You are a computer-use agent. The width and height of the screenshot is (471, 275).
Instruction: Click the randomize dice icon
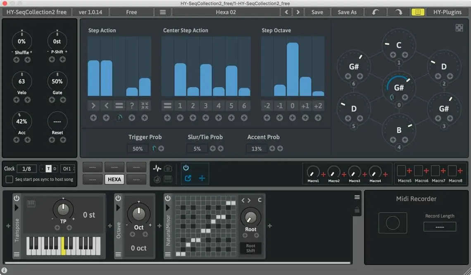pos(459,28)
